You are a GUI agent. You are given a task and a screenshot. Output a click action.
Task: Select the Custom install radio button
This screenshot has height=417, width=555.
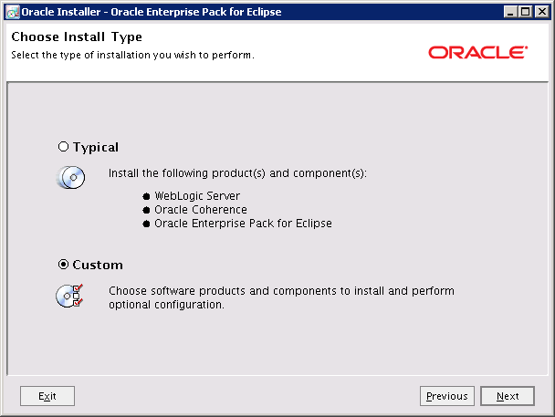[x=63, y=265]
